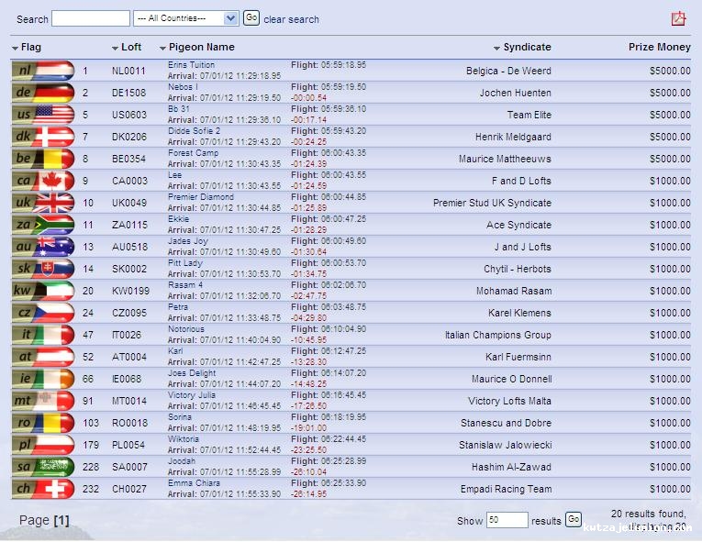Sort results by Syndicate column

click(527, 47)
